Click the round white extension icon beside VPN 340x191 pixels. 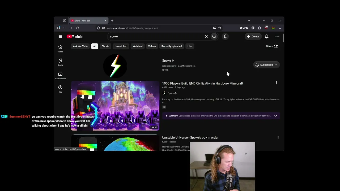(253, 28)
